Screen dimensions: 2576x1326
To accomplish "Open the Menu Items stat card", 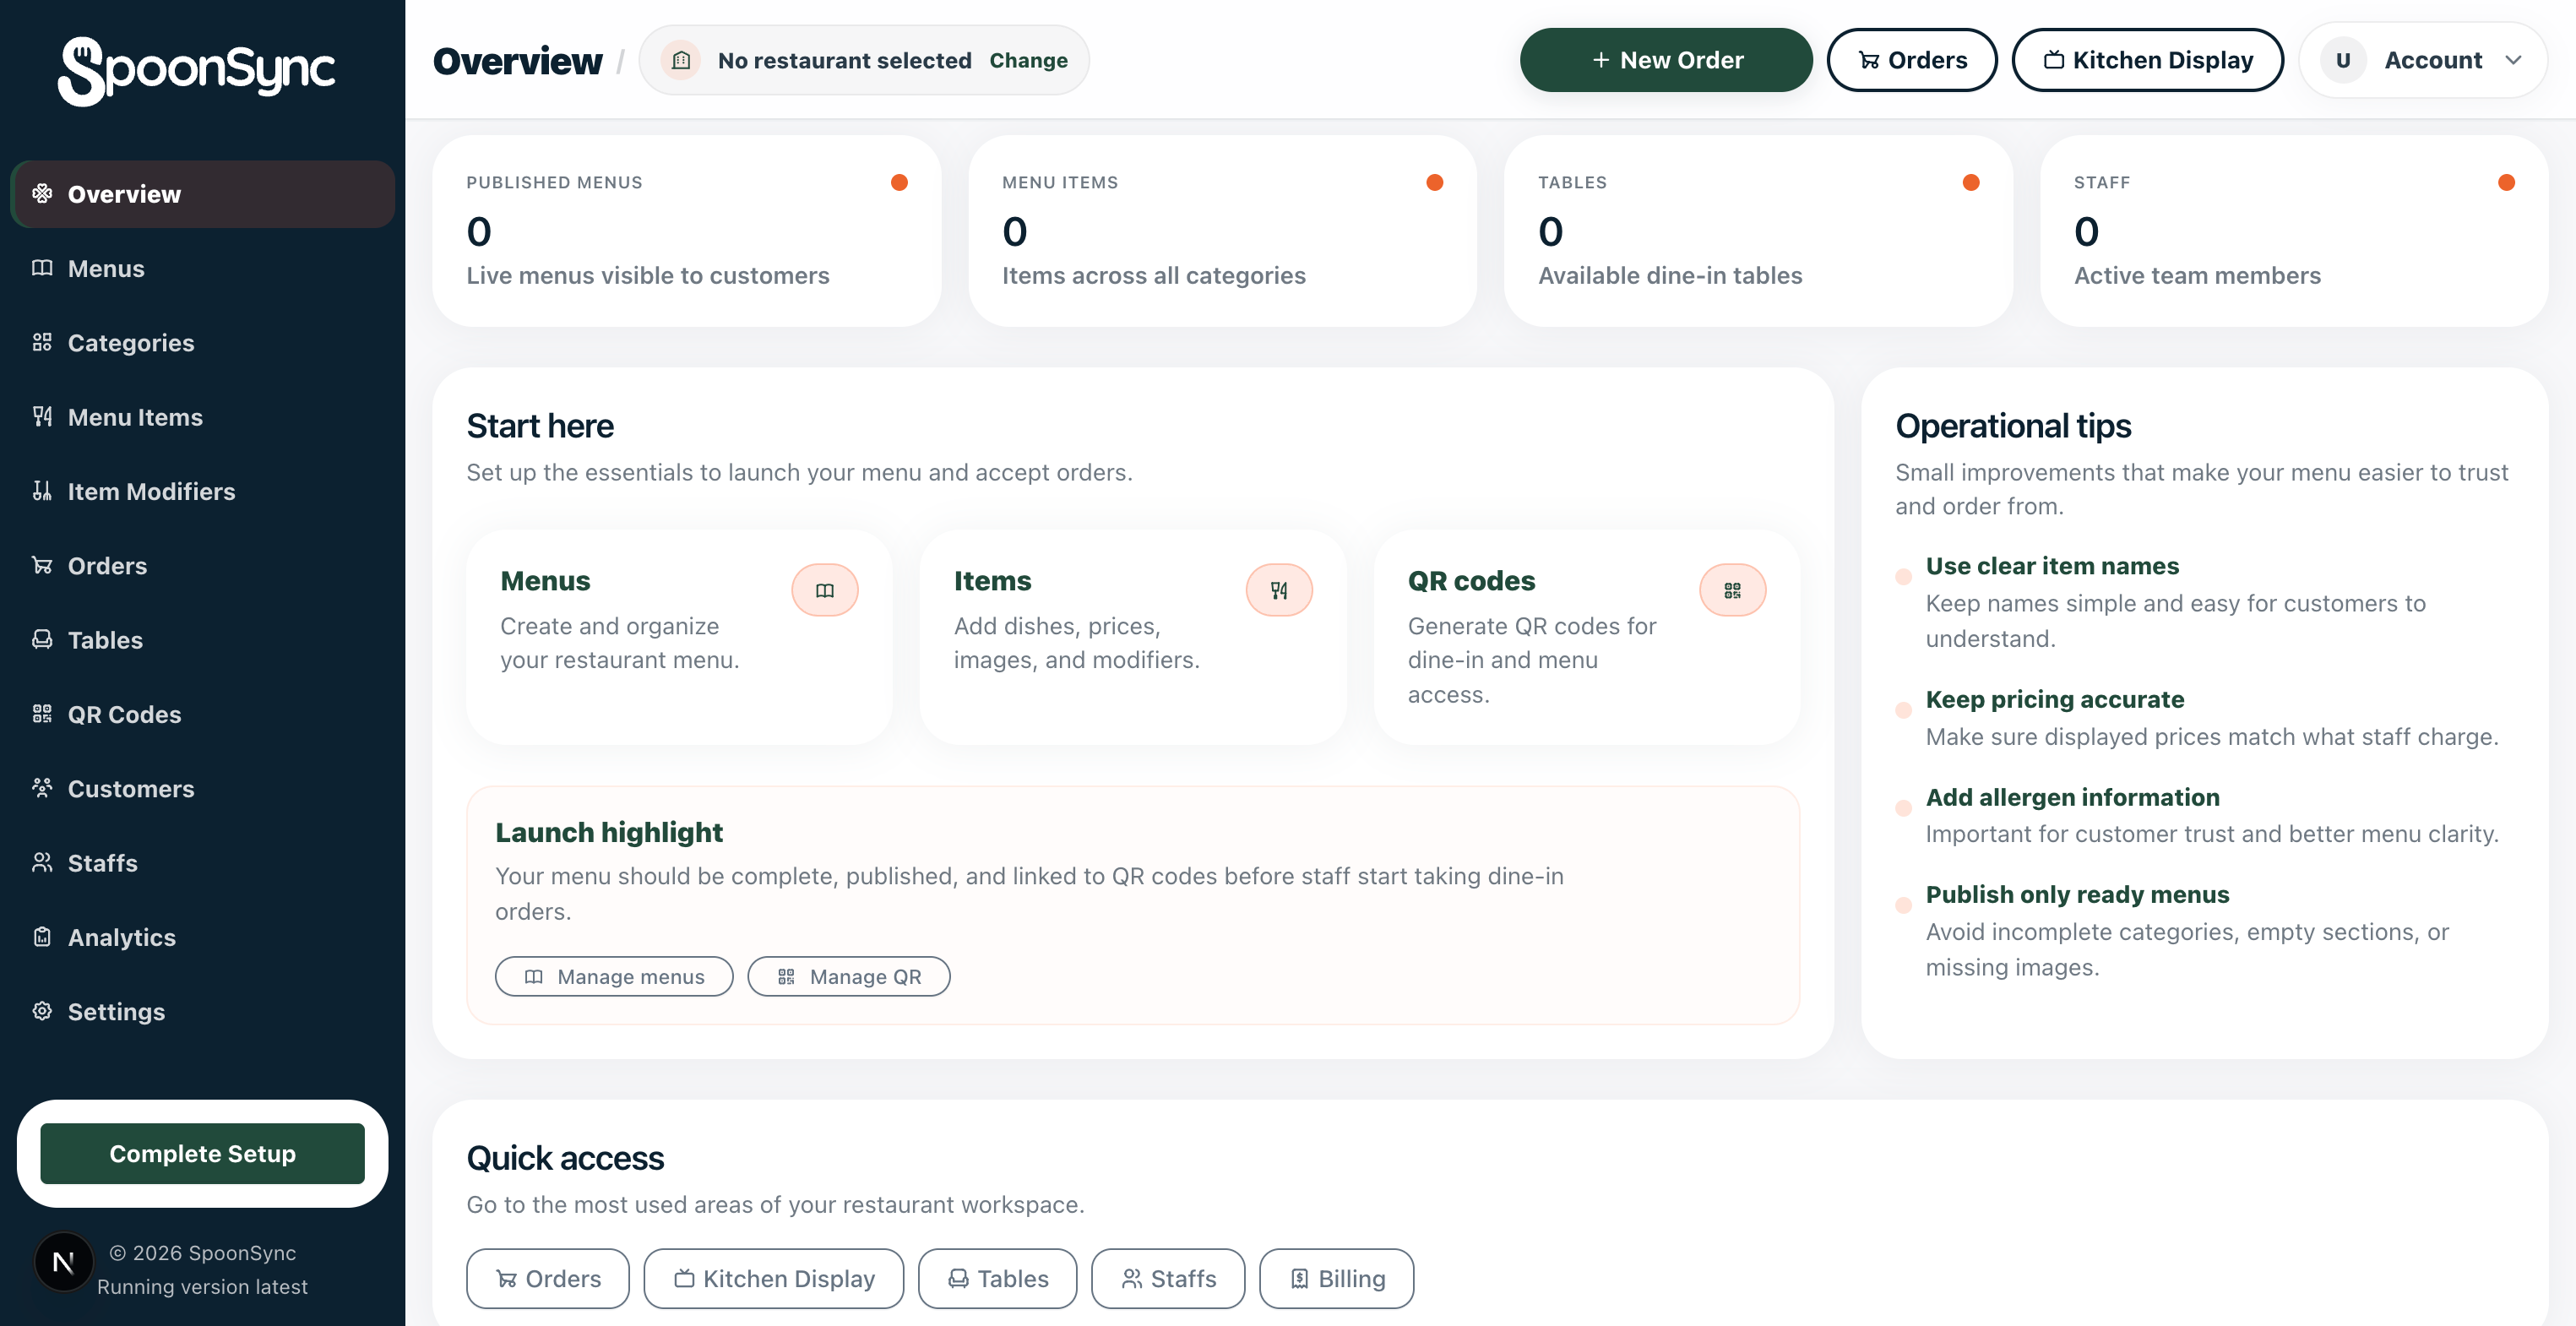I will coord(1223,231).
